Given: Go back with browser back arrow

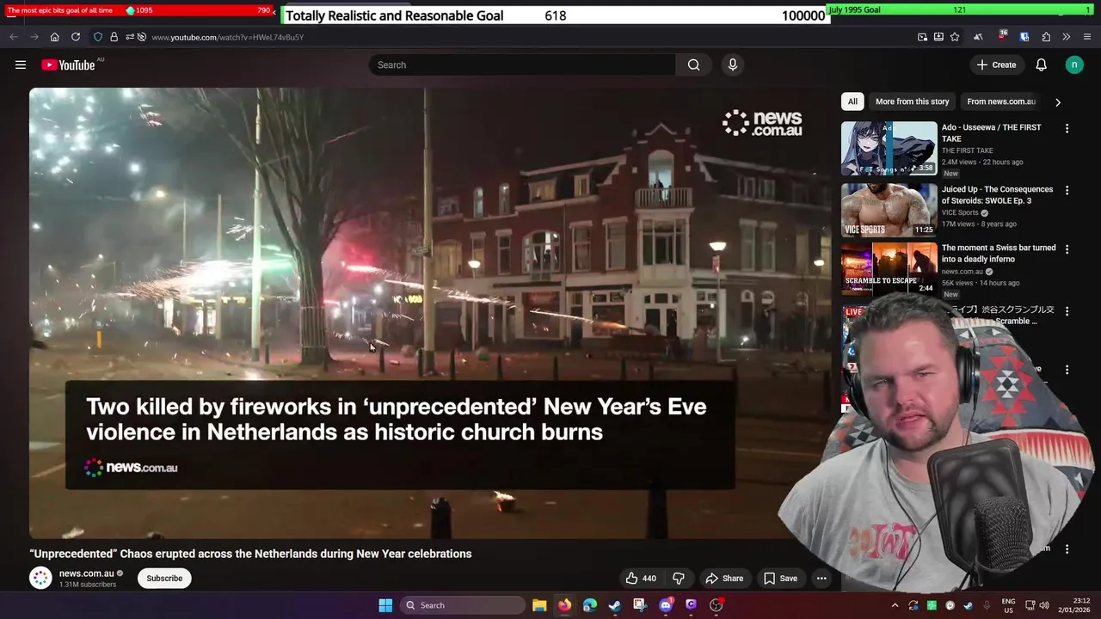Looking at the screenshot, I should pyautogui.click(x=13, y=37).
